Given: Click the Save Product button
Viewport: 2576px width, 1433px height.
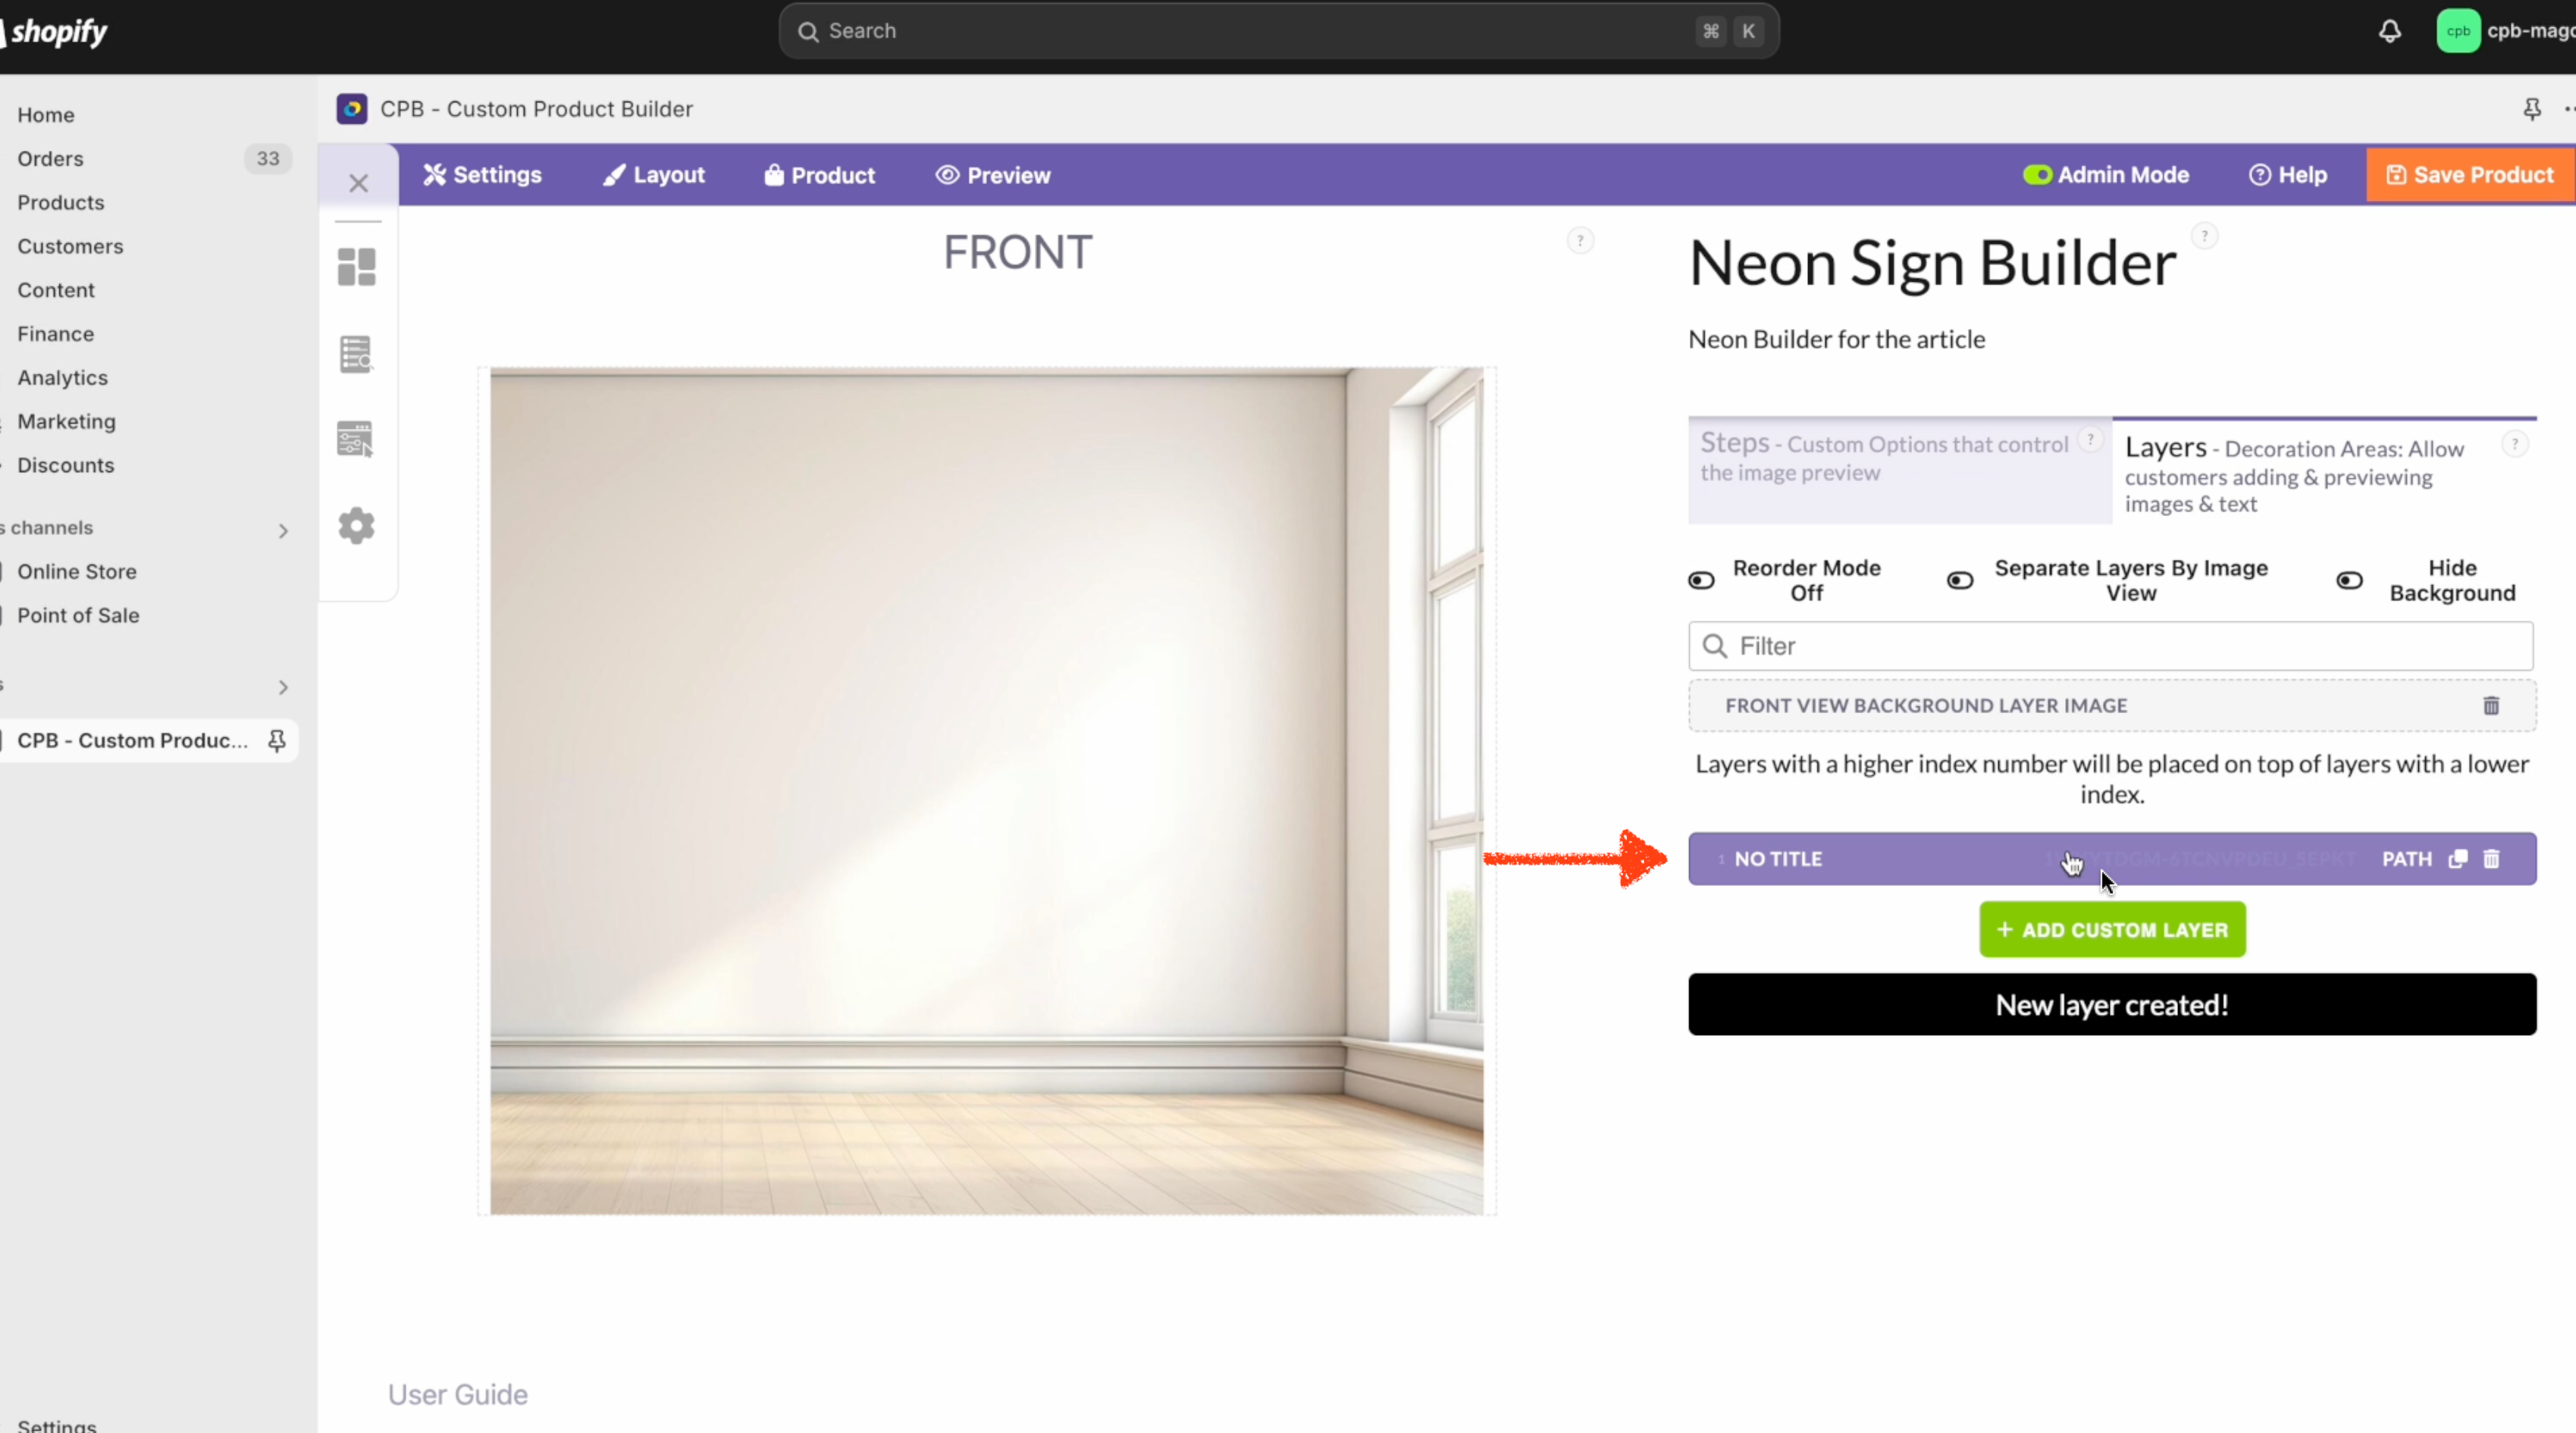Looking at the screenshot, I should click(2470, 175).
